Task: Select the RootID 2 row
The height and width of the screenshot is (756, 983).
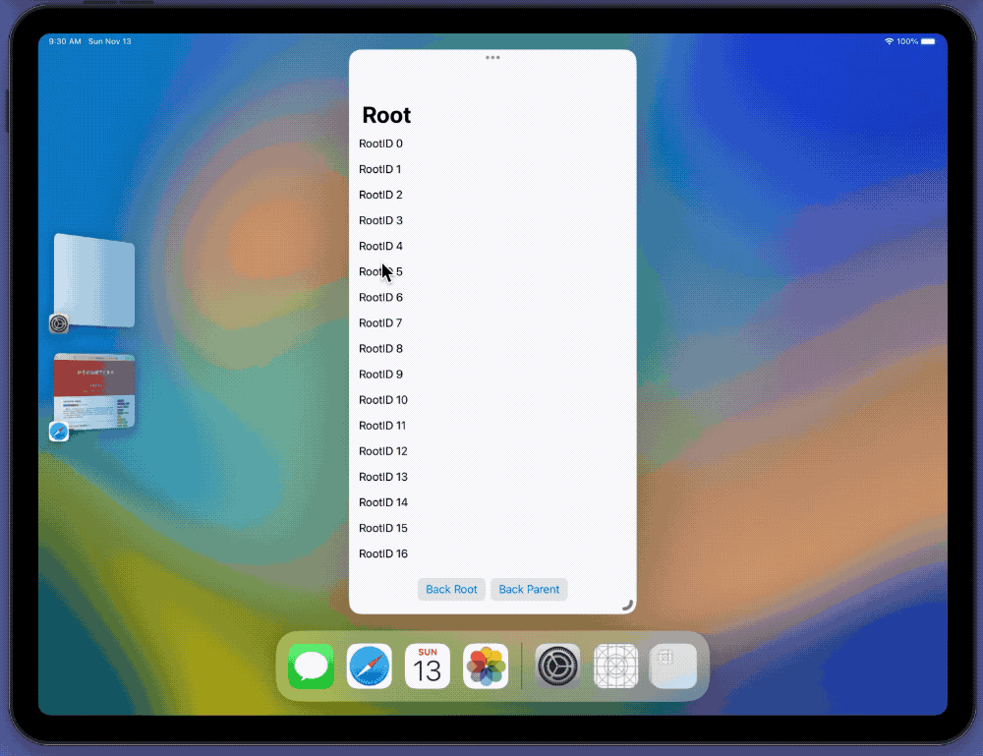Action: tap(492, 195)
